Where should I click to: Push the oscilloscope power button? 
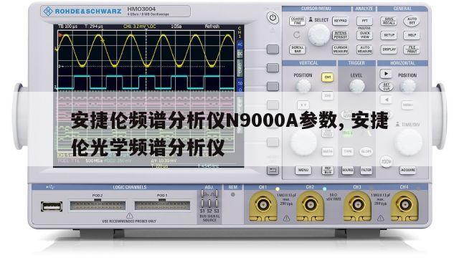[273, 18]
